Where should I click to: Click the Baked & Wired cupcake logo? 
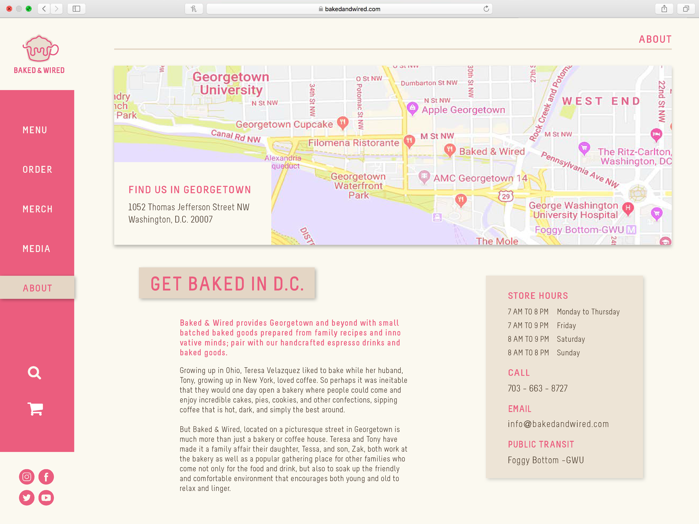coord(40,48)
